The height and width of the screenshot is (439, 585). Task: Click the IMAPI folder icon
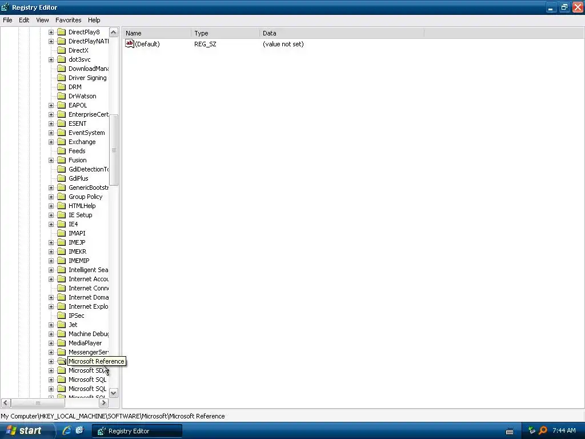62,233
